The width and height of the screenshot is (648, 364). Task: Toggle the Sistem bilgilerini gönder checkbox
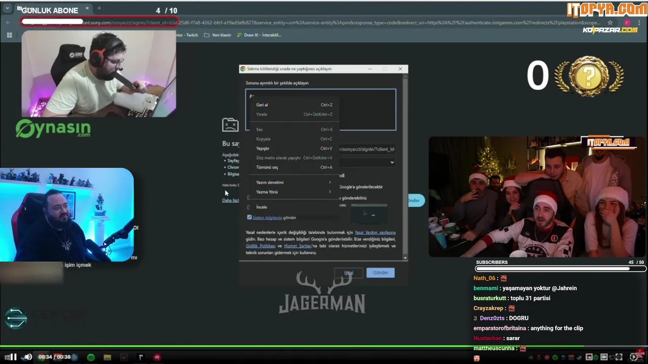tap(249, 217)
